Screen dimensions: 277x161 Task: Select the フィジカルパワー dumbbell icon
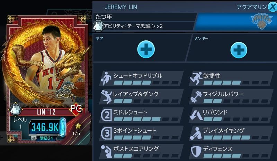[196, 97]
